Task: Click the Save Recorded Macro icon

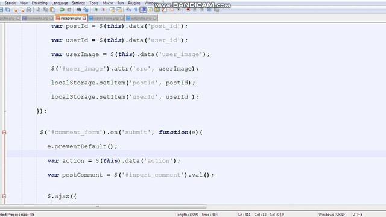Action: [217, 10]
